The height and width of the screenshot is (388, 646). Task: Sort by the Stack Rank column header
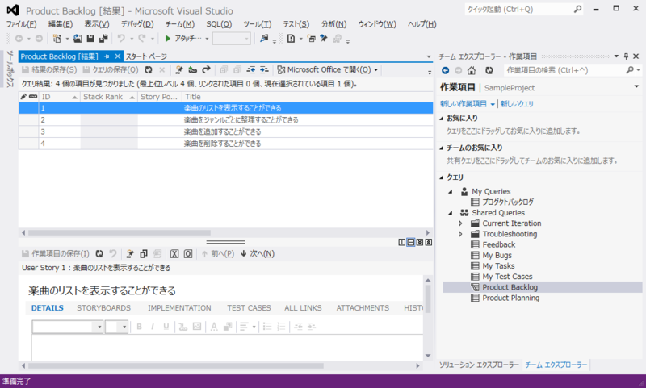(109, 97)
